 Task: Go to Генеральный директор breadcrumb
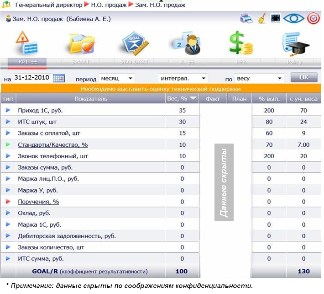49,5
